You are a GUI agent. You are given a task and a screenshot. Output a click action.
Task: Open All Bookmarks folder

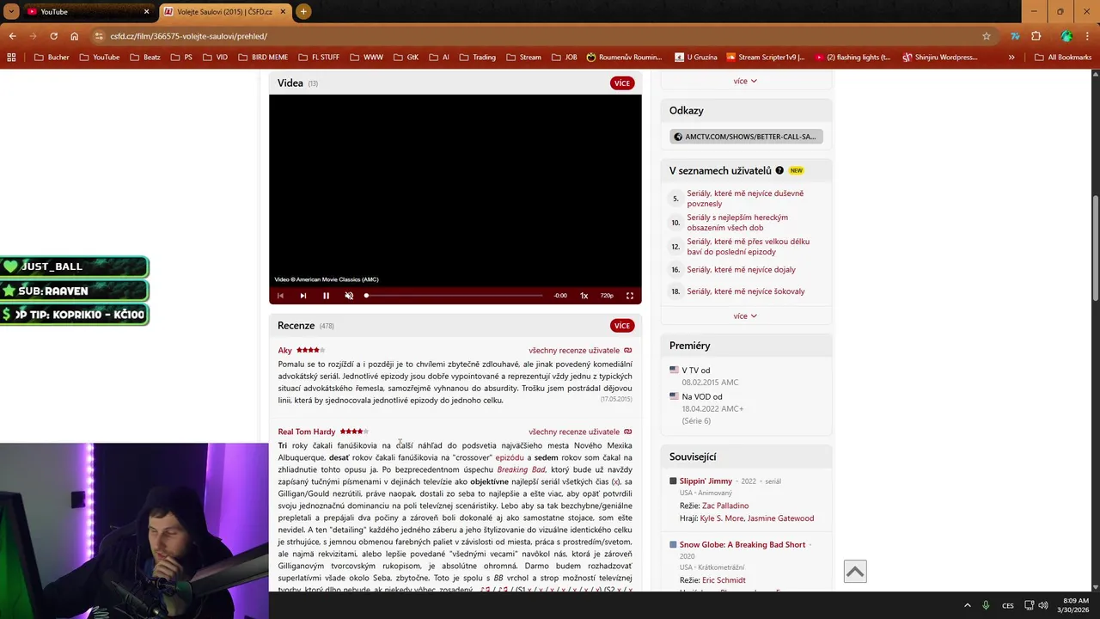click(x=1063, y=58)
